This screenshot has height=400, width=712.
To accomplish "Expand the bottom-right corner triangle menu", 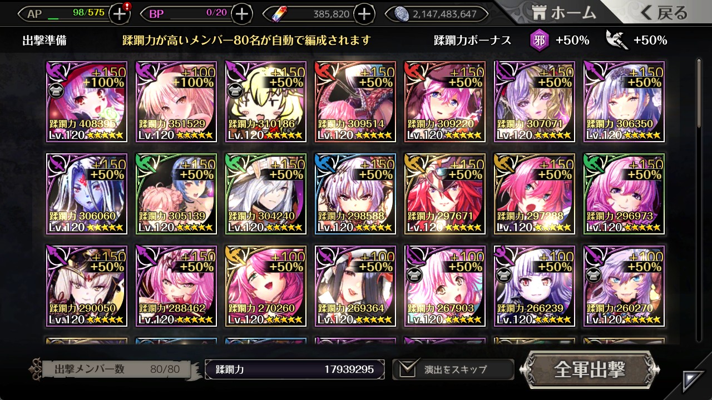I will coord(693,381).
